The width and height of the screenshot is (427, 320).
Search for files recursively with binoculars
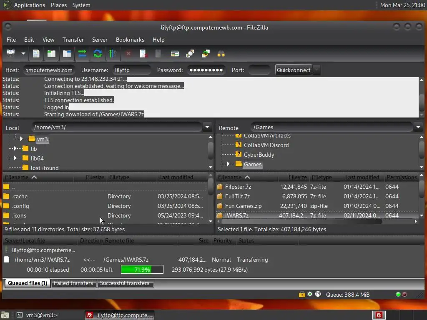(x=221, y=53)
